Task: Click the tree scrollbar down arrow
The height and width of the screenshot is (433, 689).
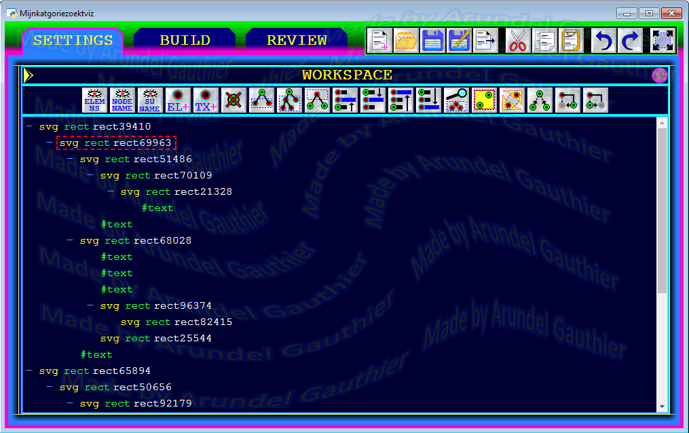Action: (662, 406)
